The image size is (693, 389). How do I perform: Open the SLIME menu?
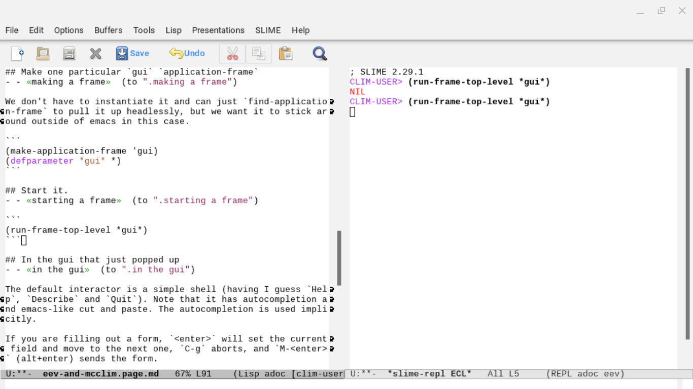(268, 30)
